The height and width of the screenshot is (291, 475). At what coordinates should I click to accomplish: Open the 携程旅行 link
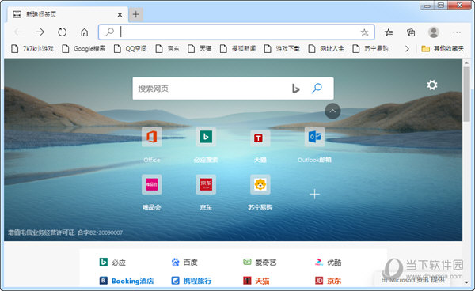(x=192, y=281)
